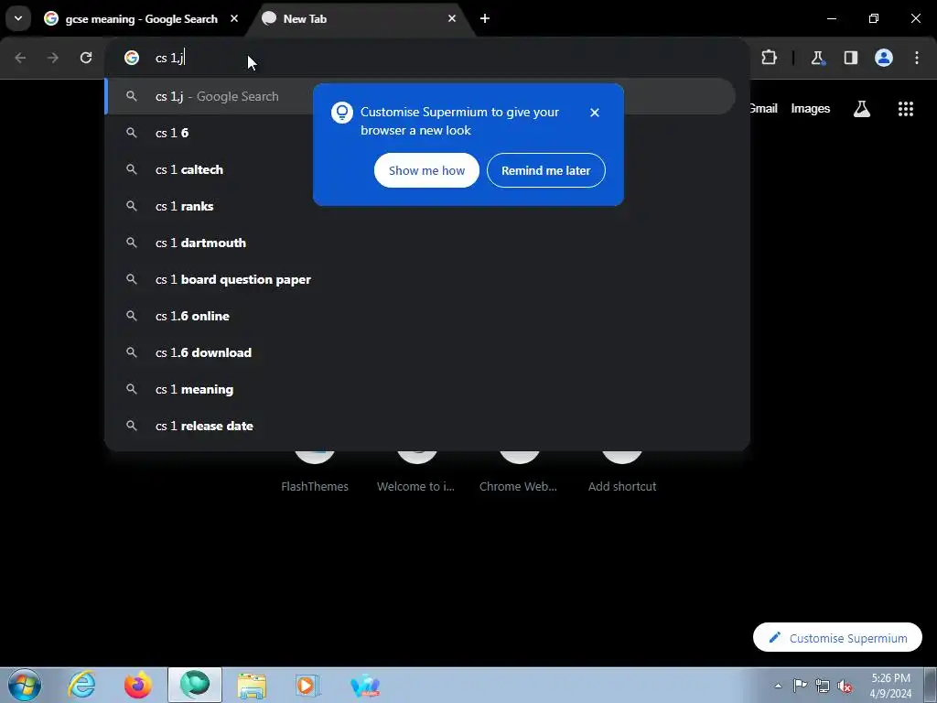The image size is (937, 703).
Task: Open a new tab with plus button
Action: coord(485,18)
